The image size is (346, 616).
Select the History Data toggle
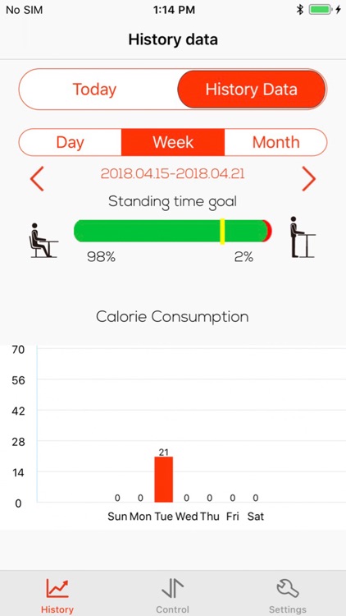252,90
